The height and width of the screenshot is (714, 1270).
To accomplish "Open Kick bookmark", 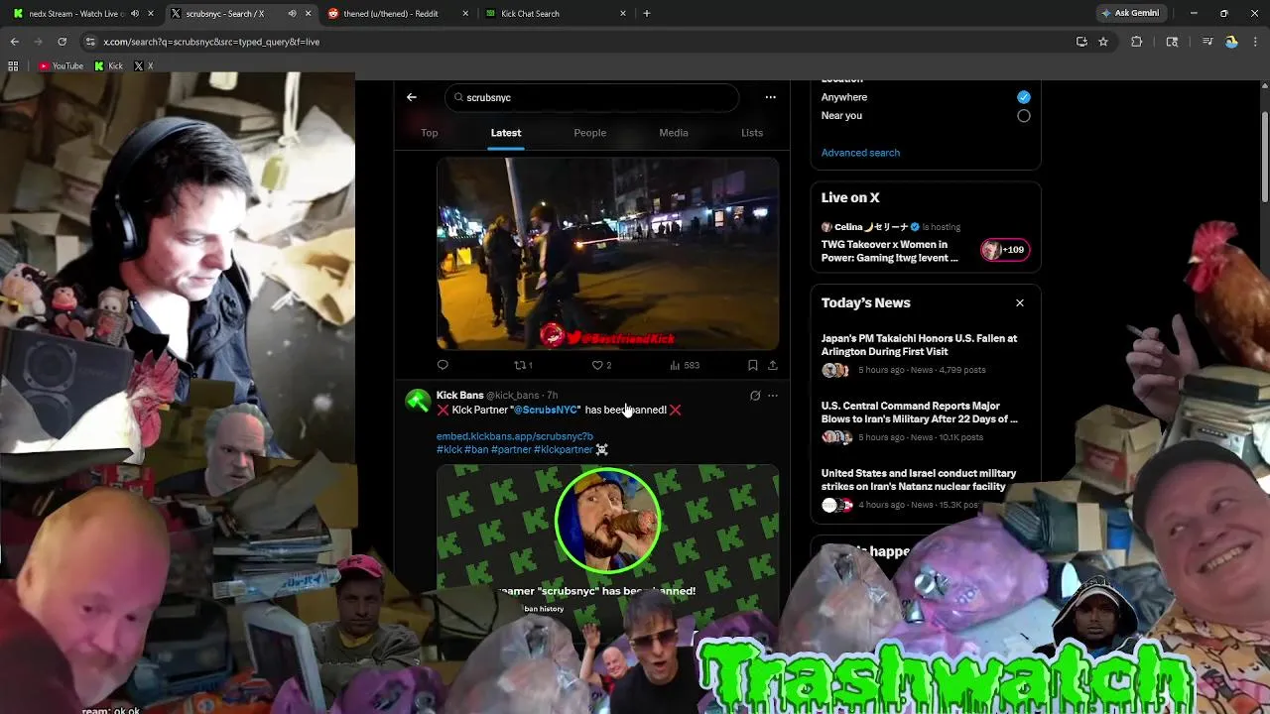I will coord(109,65).
